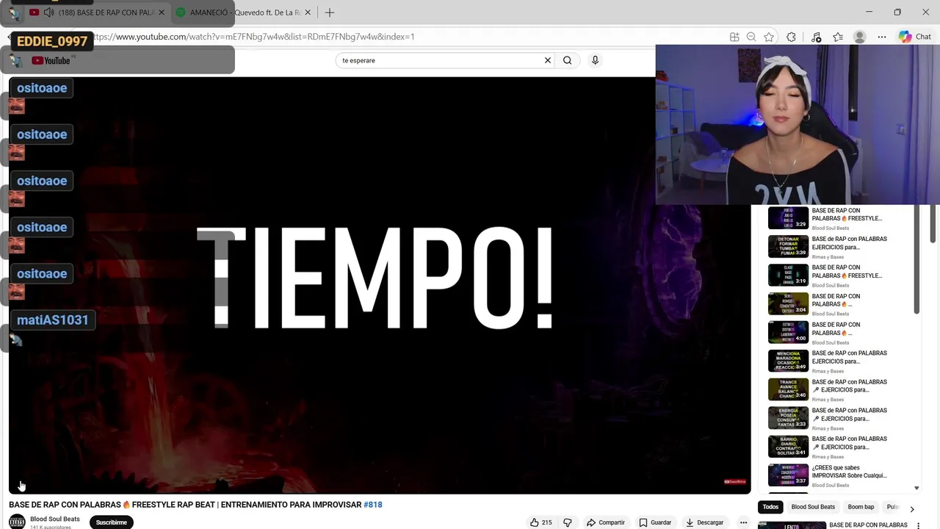Click the video title text

click(195, 505)
